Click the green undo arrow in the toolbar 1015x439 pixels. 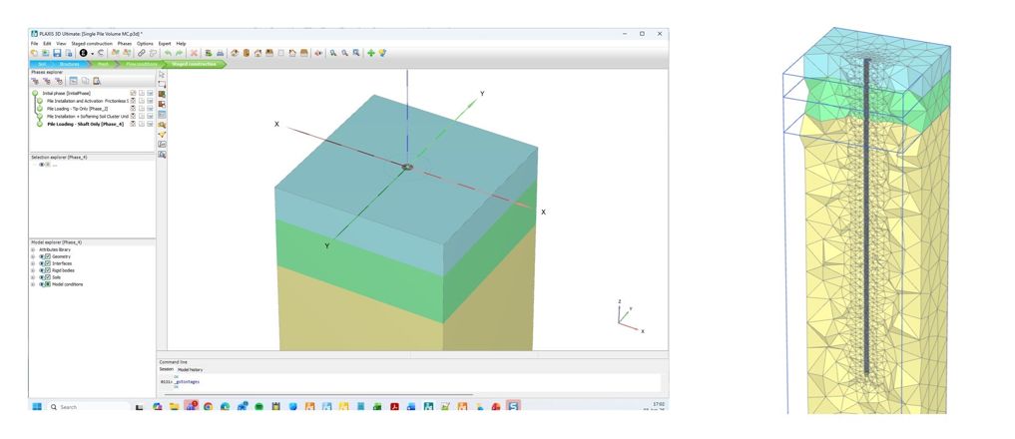click(x=168, y=53)
